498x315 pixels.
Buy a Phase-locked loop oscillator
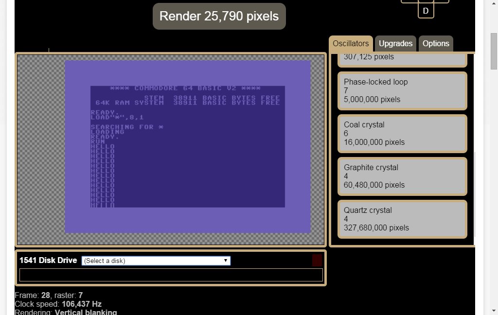(x=402, y=91)
